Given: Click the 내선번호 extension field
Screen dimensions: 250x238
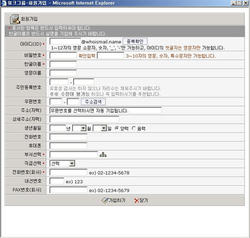Looking at the screenshot, I should click(57, 181).
